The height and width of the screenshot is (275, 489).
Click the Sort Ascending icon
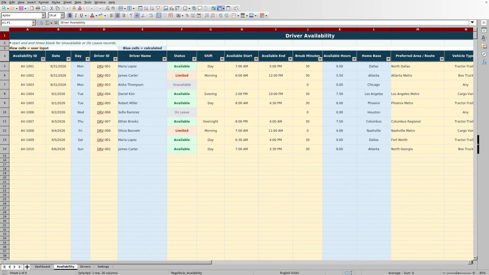[146, 8]
